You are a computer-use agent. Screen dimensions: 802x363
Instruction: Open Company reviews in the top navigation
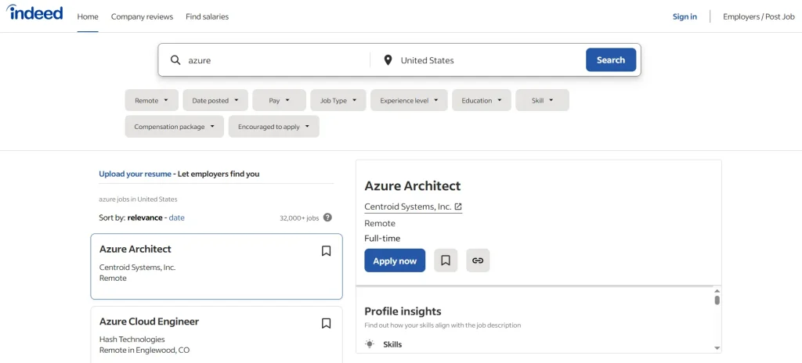point(143,16)
